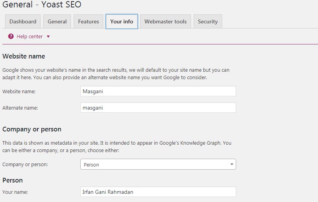Click the Alternate name input field
Viewport: 318px width, 202px height.
click(x=158, y=107)
